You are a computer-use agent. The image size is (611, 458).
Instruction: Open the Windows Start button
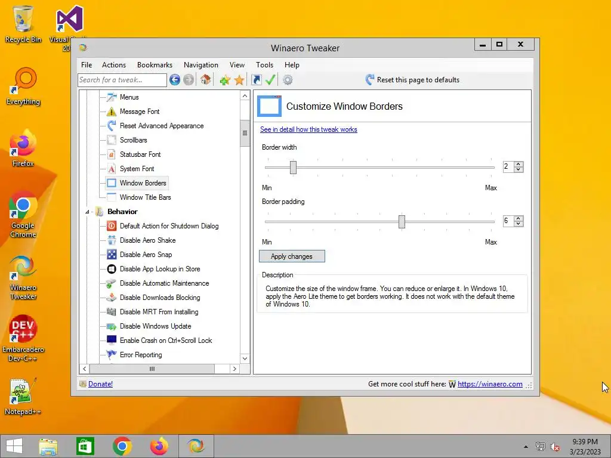click(x=14, y=446)
